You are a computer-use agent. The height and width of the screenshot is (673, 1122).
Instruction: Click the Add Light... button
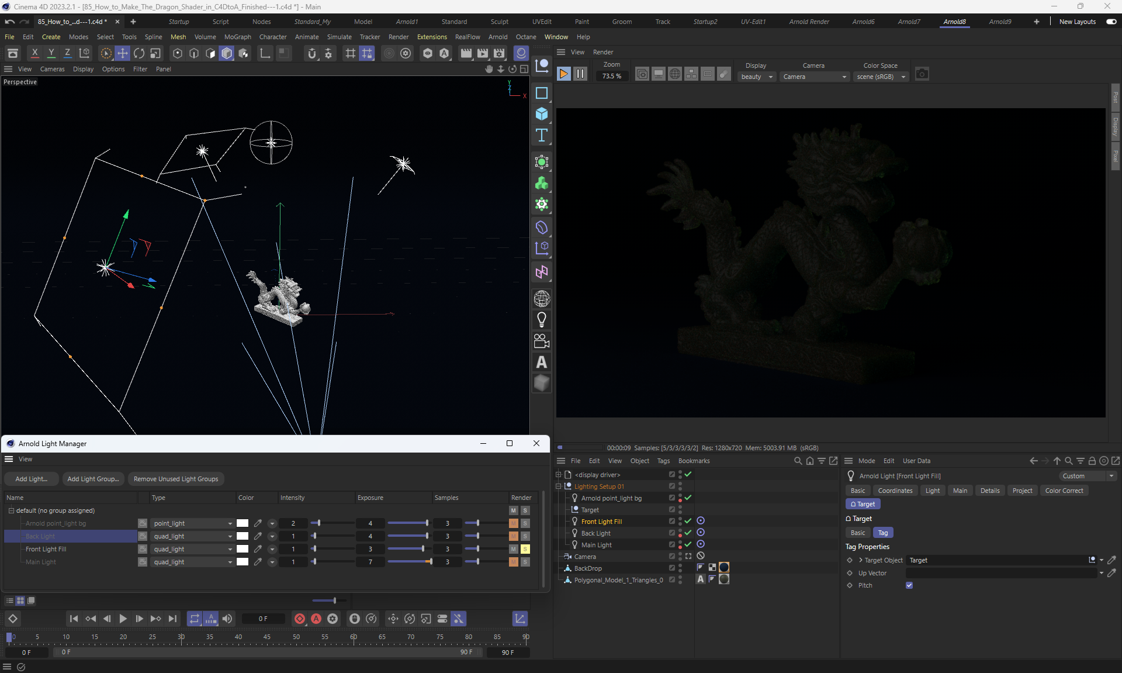click(31, 479)
